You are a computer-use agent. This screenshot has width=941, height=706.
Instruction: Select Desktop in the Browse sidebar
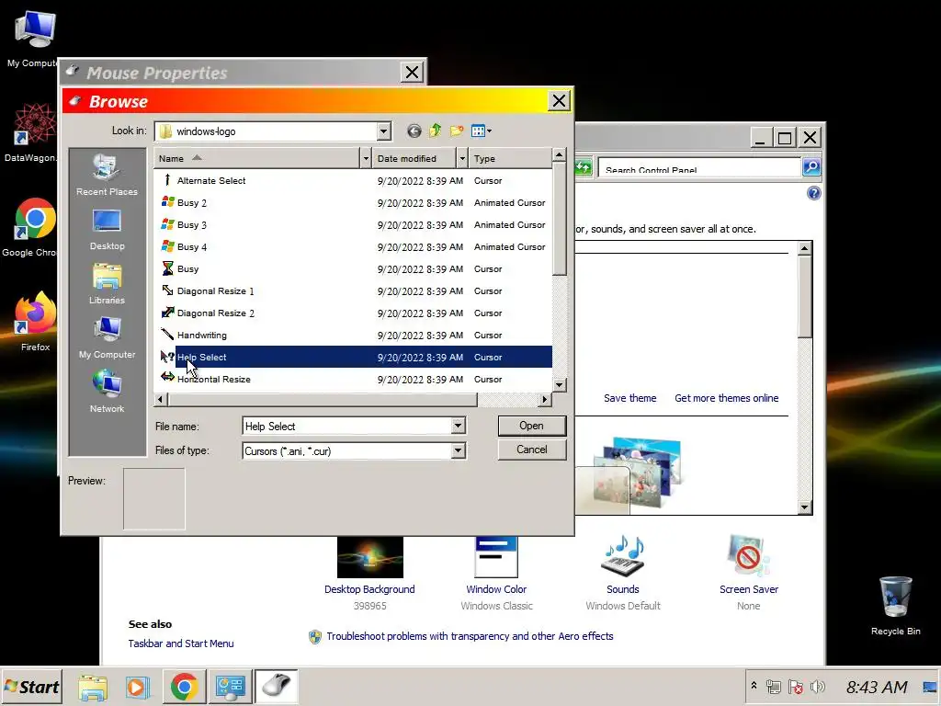107,229
